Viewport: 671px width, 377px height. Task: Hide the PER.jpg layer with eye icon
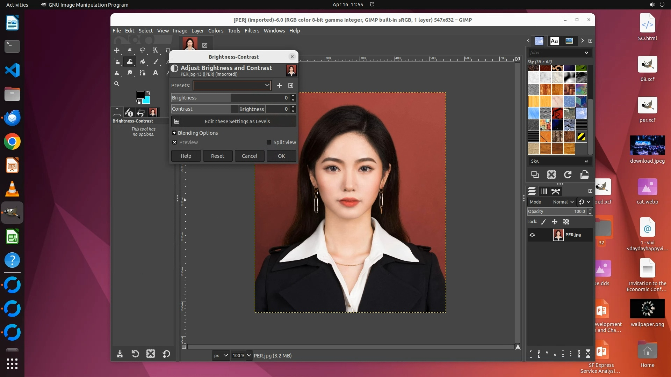tap(532, 235)
